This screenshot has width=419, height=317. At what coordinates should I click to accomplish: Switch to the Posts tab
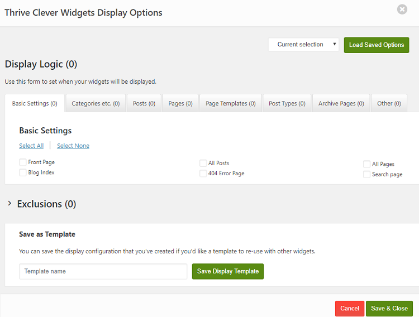click(144, 103)
